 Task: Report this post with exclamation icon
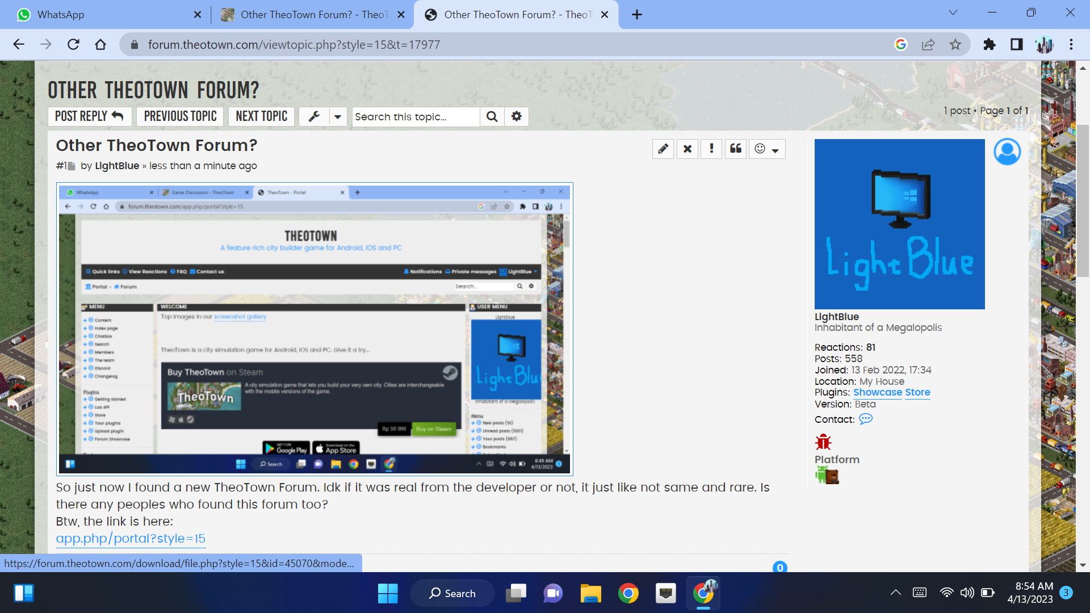point(711,149)
